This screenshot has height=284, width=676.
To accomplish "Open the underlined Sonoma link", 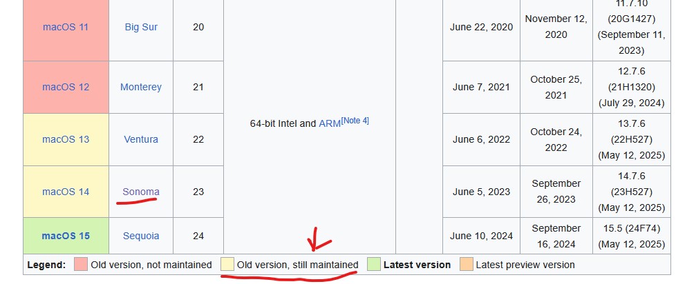I will (x=141, y=192).
